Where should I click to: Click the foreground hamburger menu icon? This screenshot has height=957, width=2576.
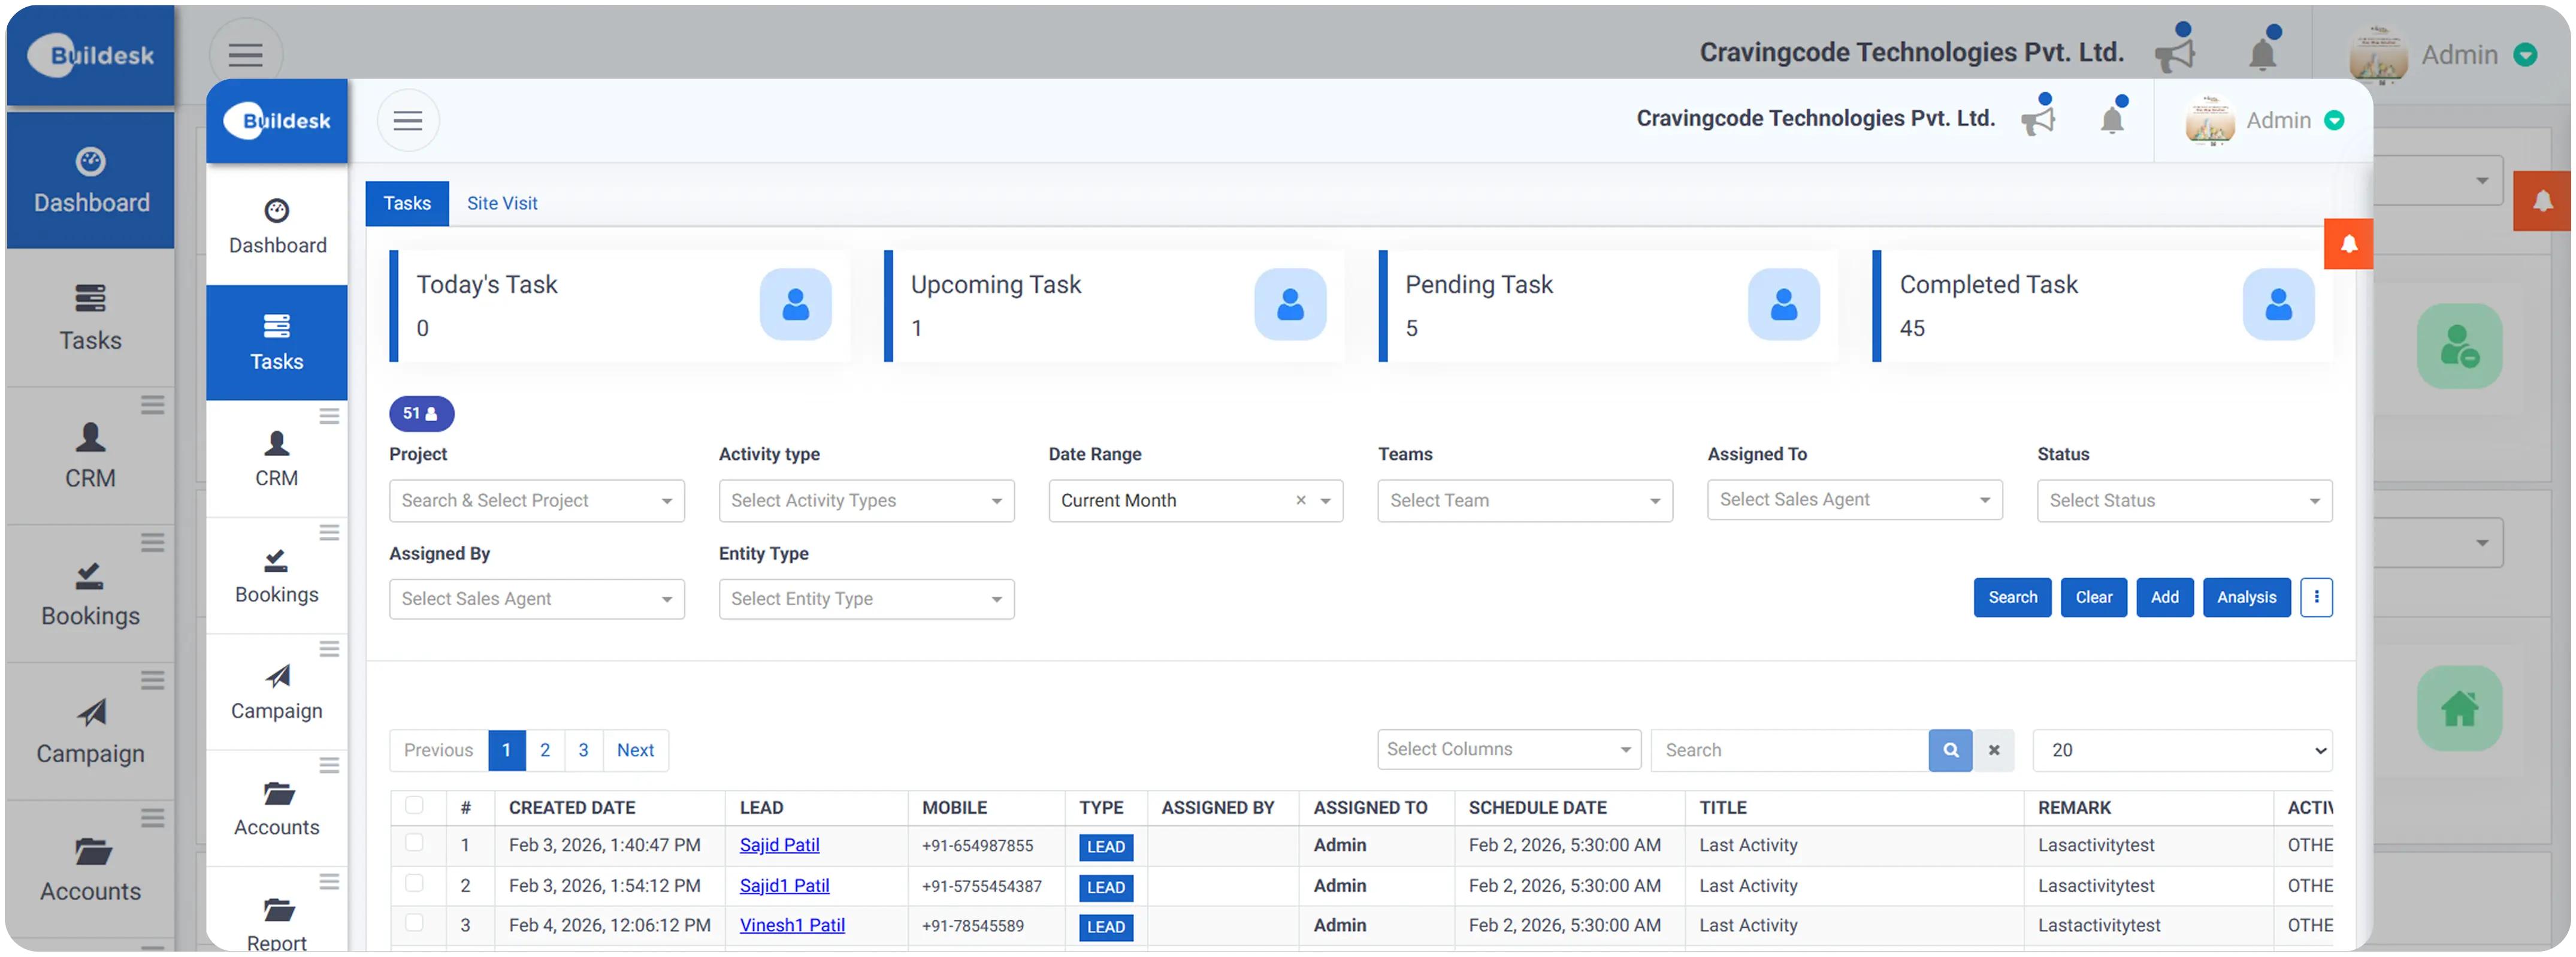407,121
